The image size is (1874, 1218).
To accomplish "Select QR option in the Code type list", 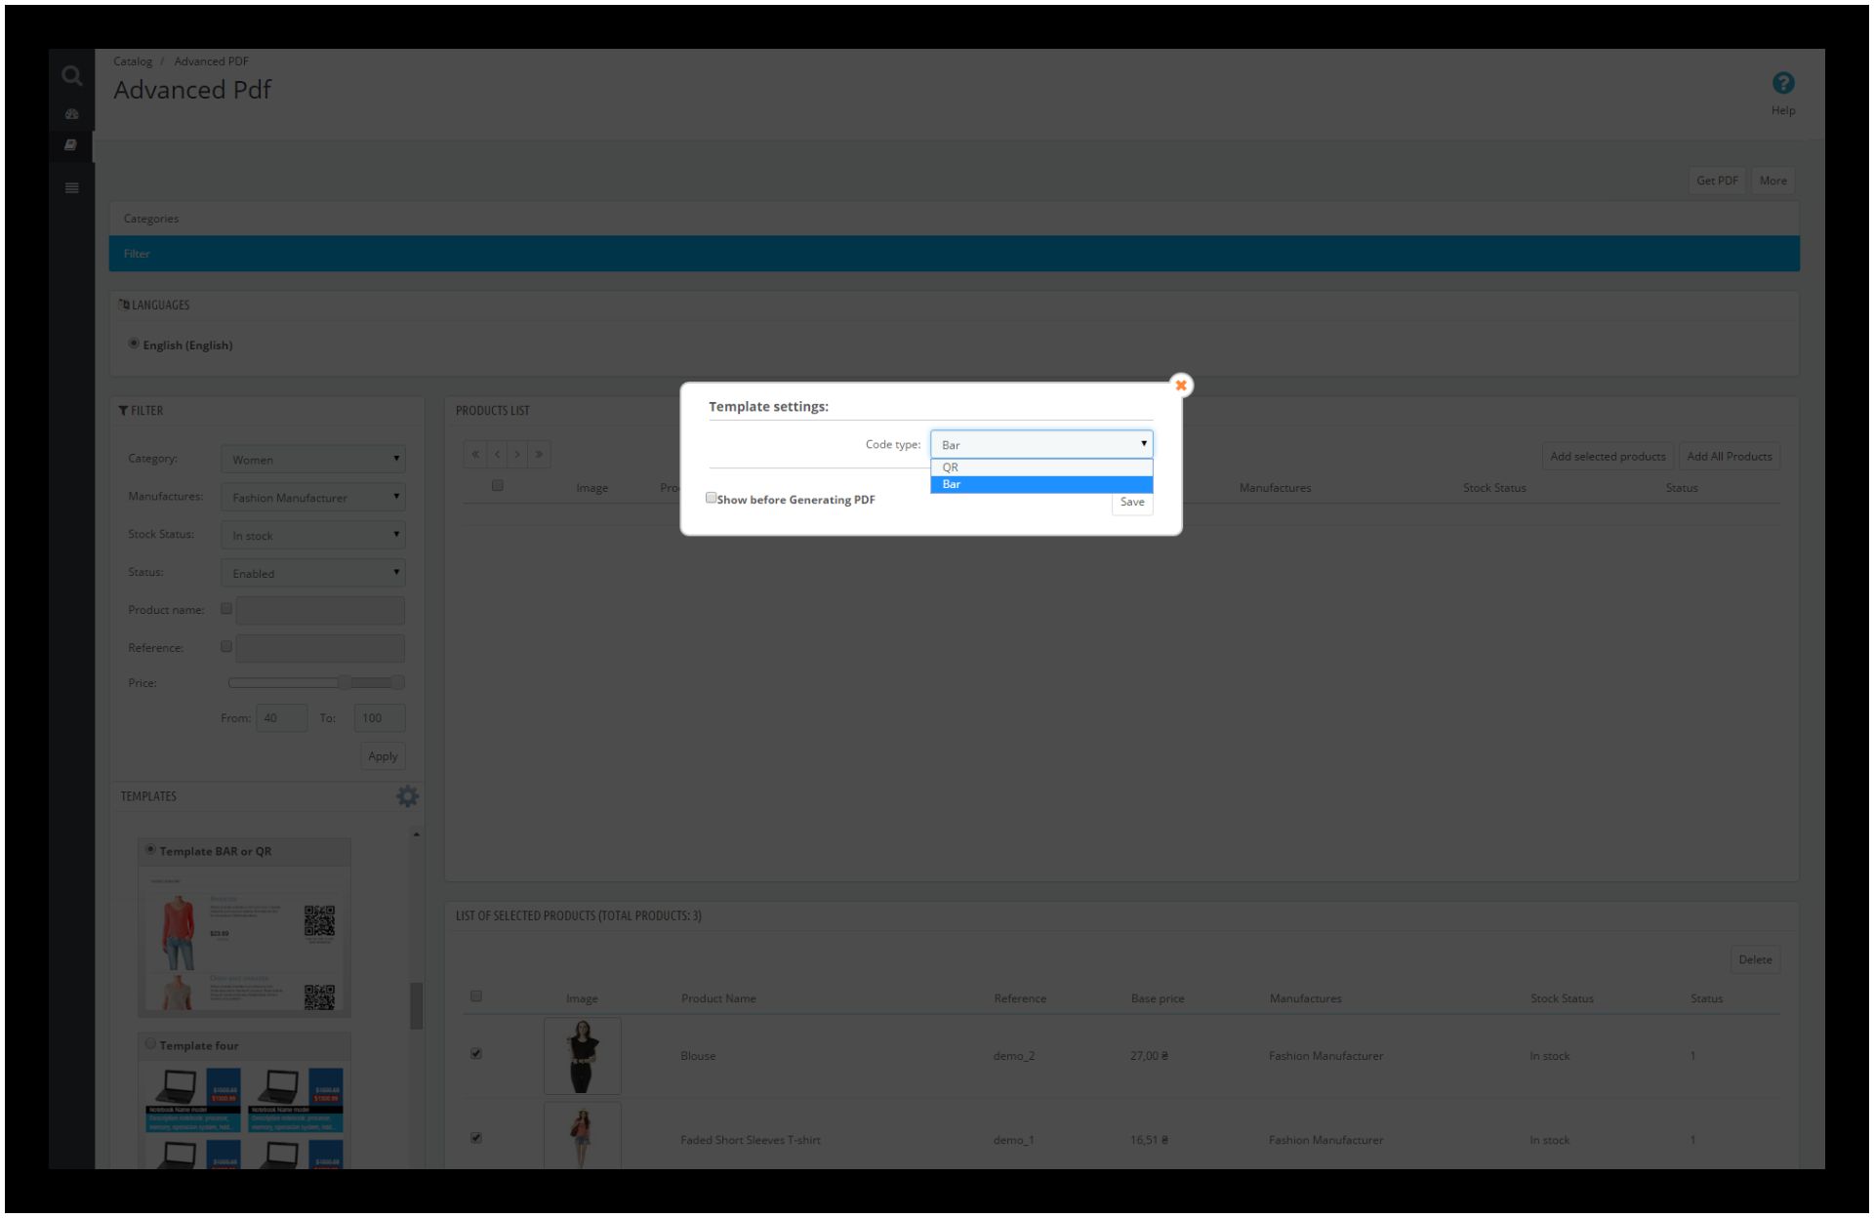I will (x=1040, y=467).
